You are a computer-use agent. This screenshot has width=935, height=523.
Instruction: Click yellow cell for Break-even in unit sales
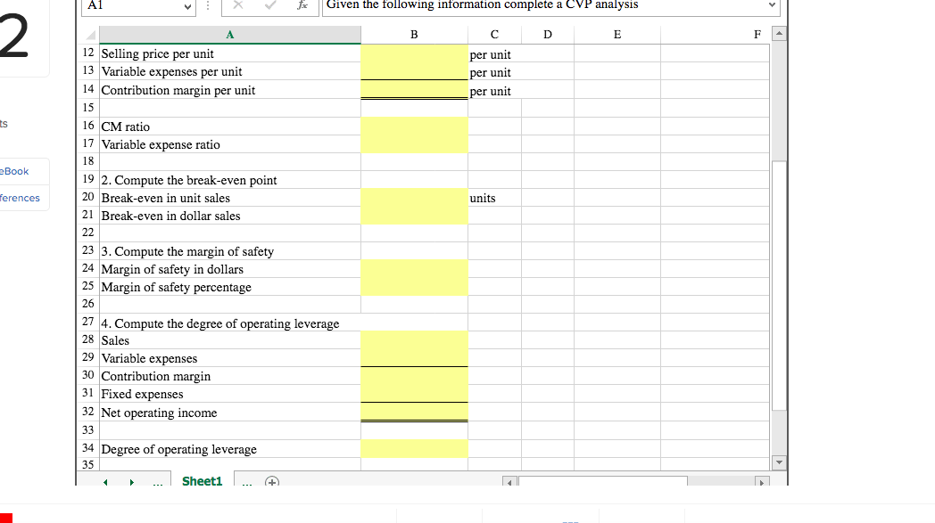tap(414, 197)
